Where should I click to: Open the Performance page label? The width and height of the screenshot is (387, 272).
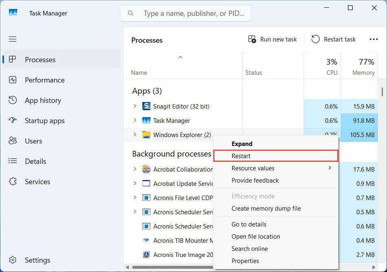(45, 80)
